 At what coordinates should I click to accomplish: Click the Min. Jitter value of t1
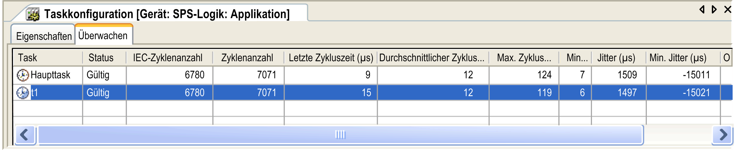(696, 93)
